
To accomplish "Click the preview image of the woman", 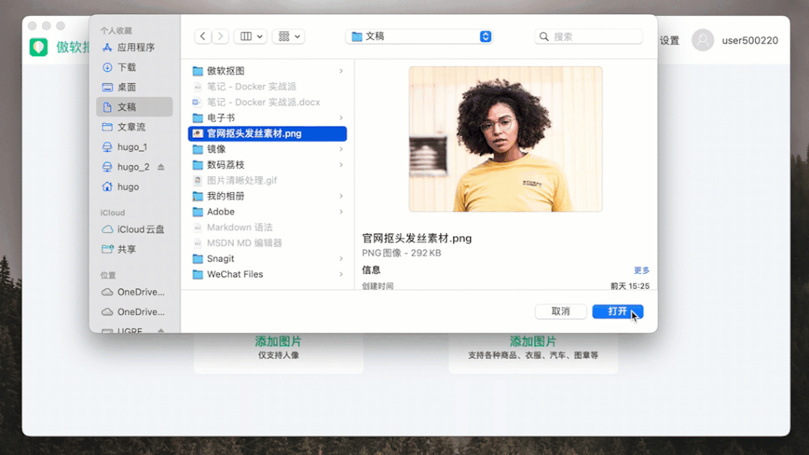I will pyautogui.click(x=505, y=139).
